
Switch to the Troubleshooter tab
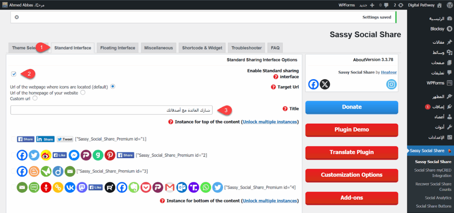[x=247, y=48]
